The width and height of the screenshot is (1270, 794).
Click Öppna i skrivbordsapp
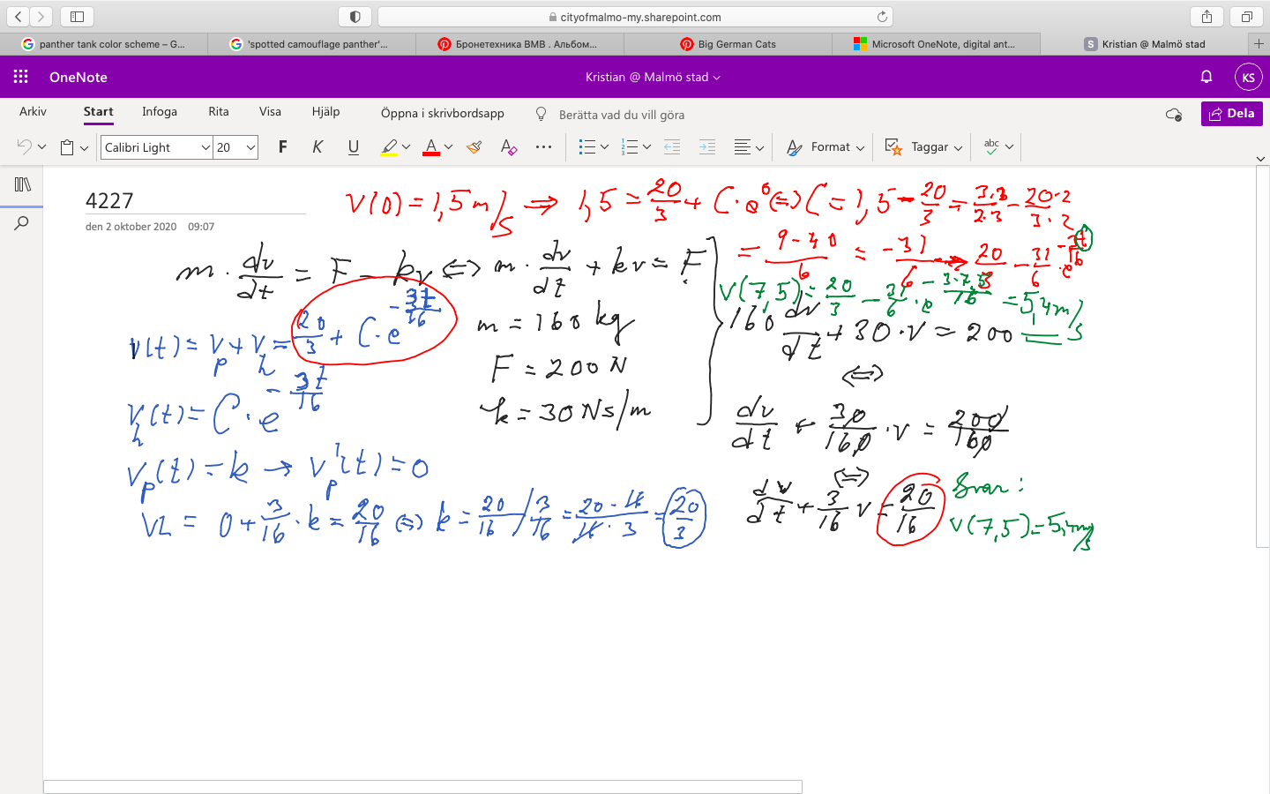pyautogui.click(x=443, y=113)
